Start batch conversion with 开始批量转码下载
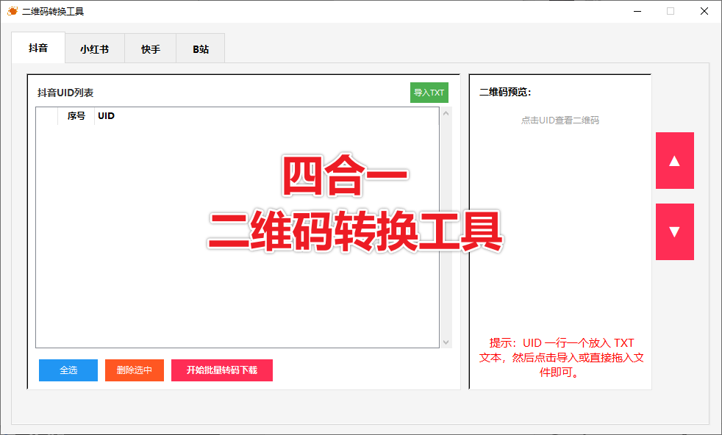722x435 pixels. [221, 370]
